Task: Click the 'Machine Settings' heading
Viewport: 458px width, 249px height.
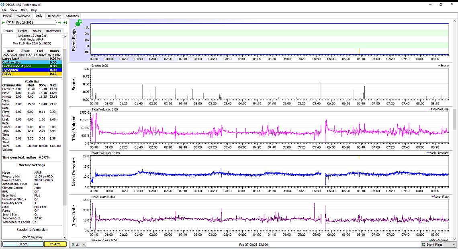Action: click(32, 165)
